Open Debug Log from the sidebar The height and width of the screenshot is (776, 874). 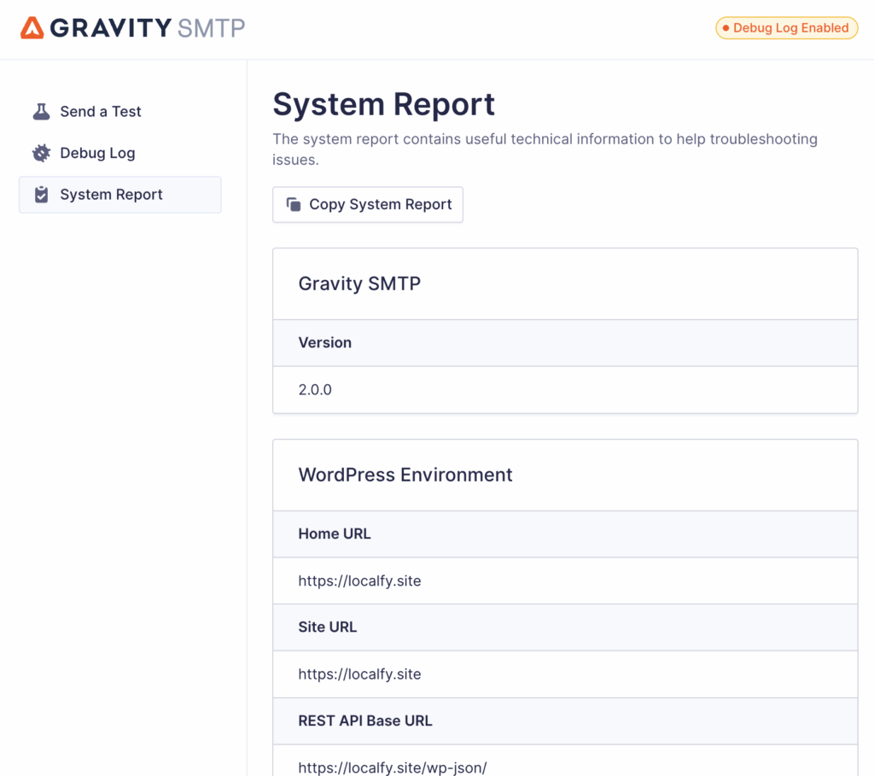tap(96, 153)
